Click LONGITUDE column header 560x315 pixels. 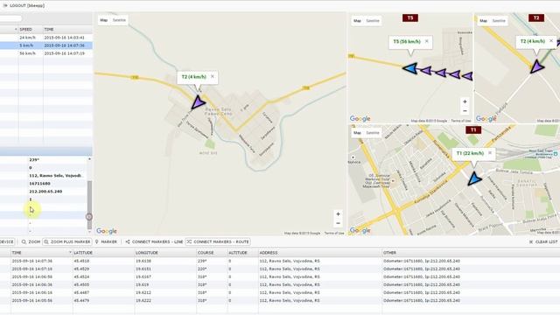(x=165, y=253)
